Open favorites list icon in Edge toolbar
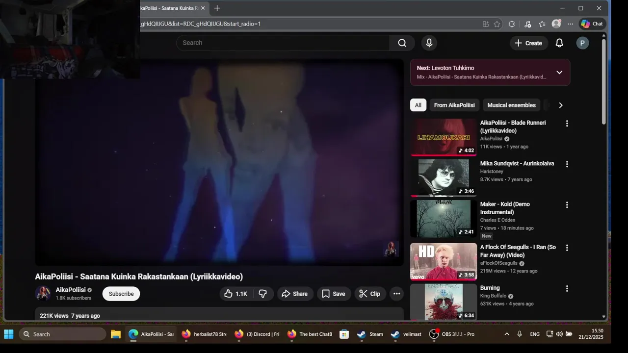 pos(542,24)
